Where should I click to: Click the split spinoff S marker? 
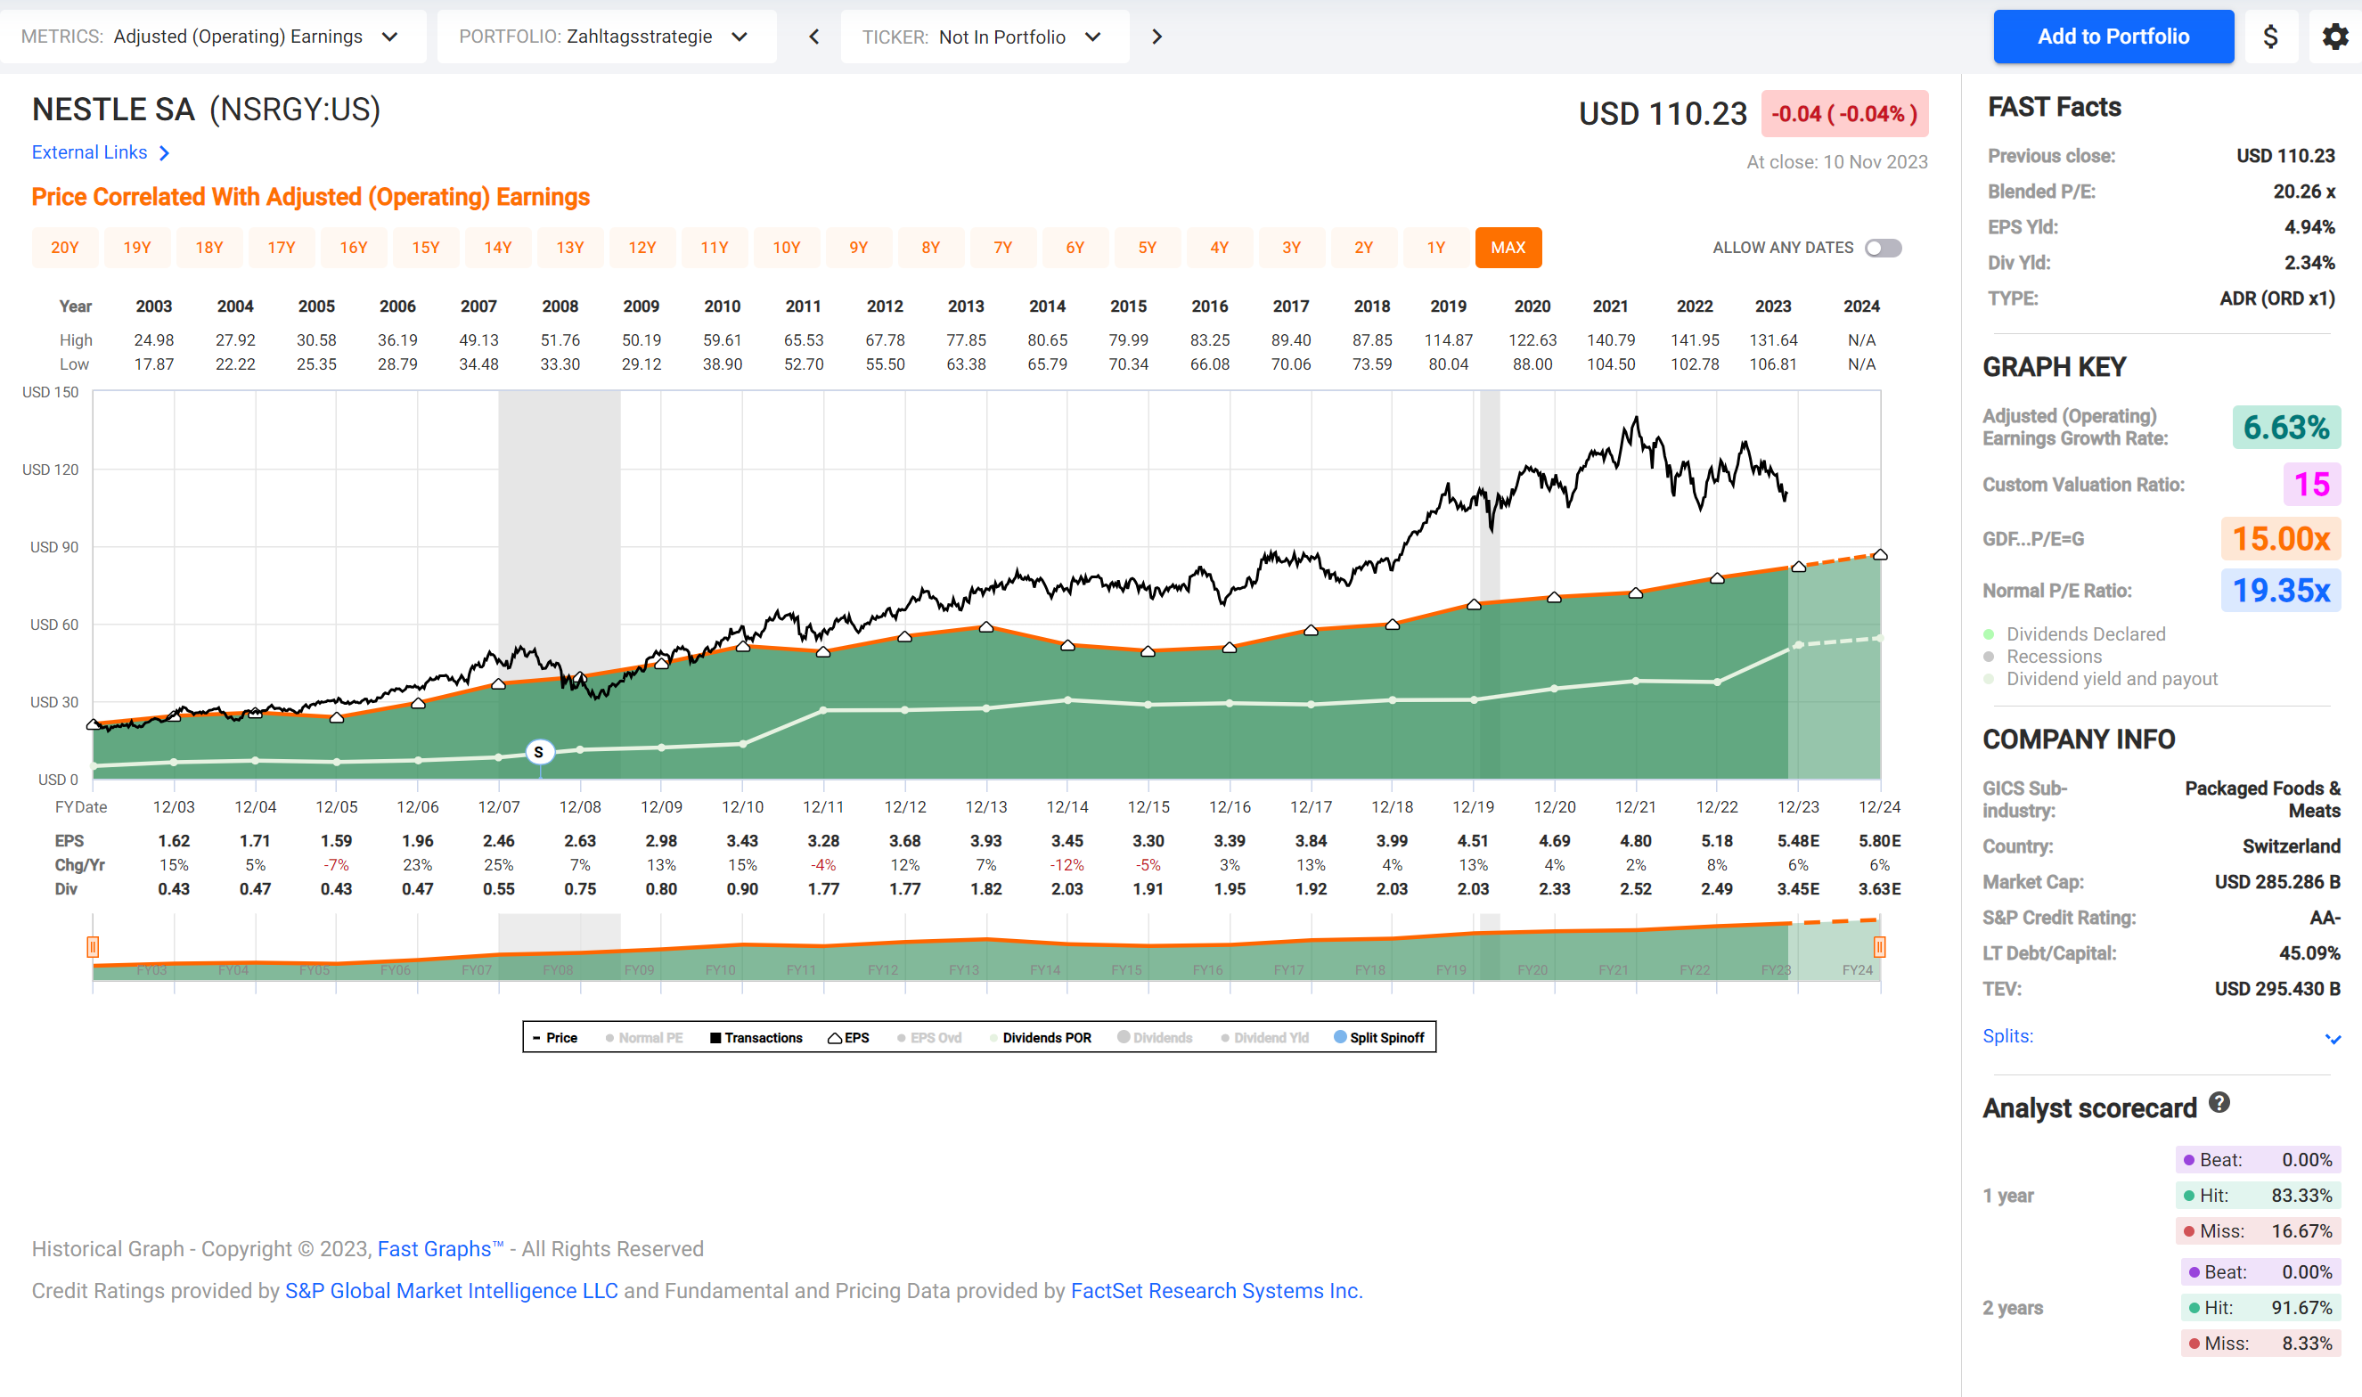[538, 752]
